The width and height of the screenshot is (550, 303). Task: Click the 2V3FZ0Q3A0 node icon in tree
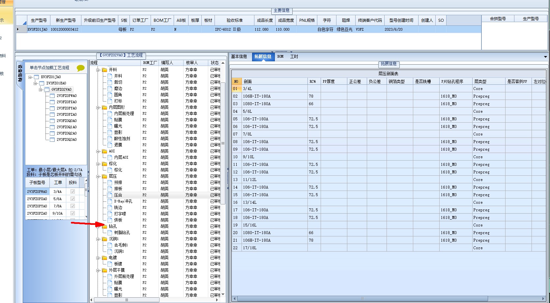[x=52, y=140]
